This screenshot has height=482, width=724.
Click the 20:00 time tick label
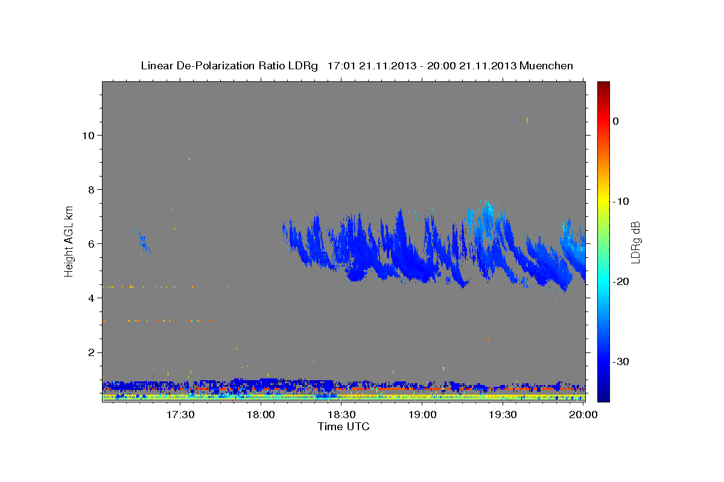click(x=583, y=415)
